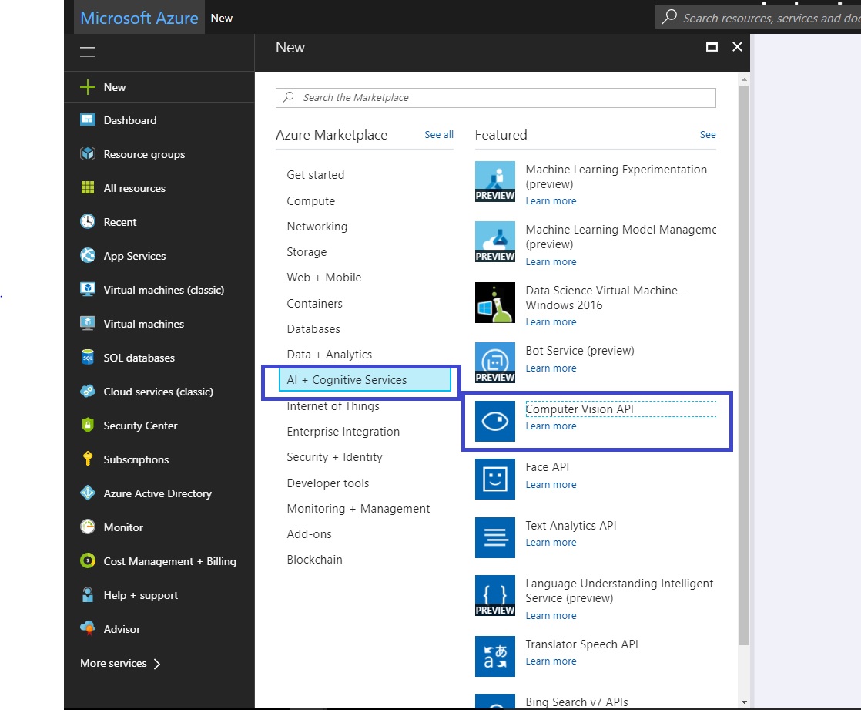Select the Storage category
Viewport: 861px width, 710px height.
pyautogui.click(x=307, y=251)
